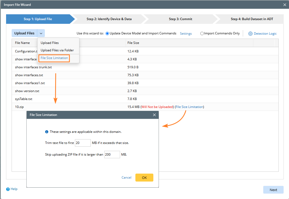Switch to Step 3: Commit tab
Image resolution: width=289 pixels, height=199 pixels.
click(181, 19)
